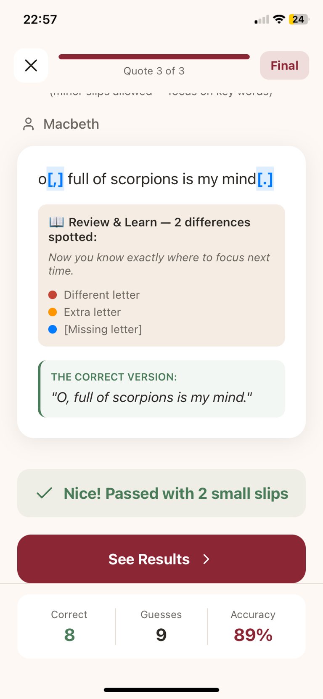Viewport: 323px width, 699px height.
Task: Tap the blue Missing letter dot
Action: (53, 329)
